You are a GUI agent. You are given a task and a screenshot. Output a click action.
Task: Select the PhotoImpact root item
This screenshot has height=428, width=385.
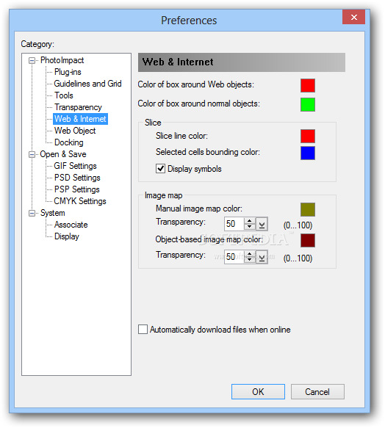pos(62,60)
